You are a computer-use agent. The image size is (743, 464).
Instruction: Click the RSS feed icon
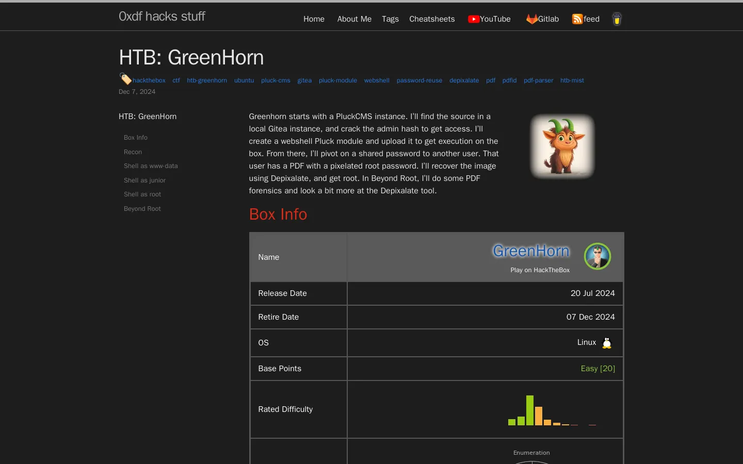(x=577, y=19)
